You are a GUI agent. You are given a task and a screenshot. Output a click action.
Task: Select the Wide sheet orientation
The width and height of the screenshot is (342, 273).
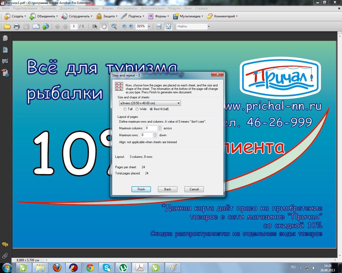137,109
